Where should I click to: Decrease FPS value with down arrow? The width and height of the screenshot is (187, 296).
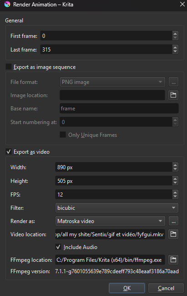click(x=175, y=197)
